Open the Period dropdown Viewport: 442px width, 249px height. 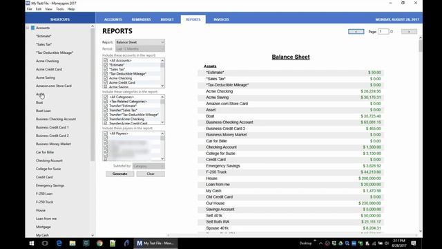point(140,49)
